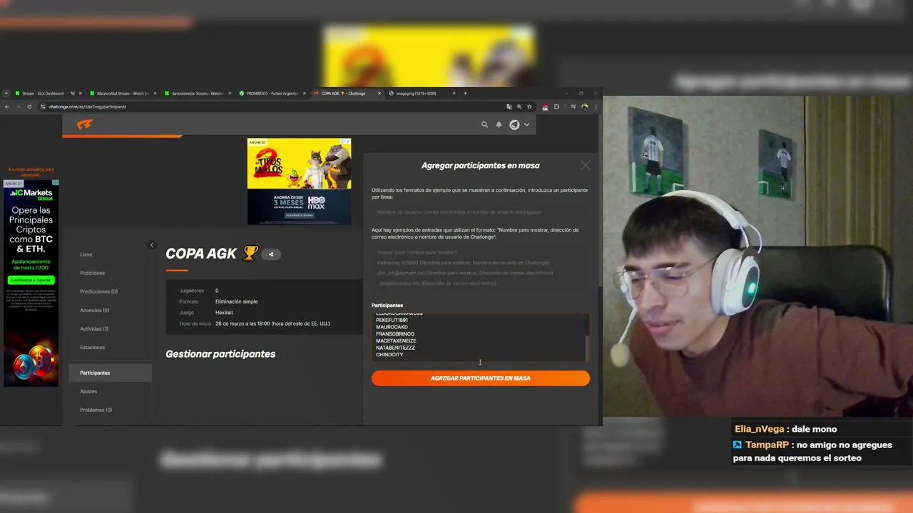
Task: Close the COPA AGK - Challonge tab
Action: [379, 93]
